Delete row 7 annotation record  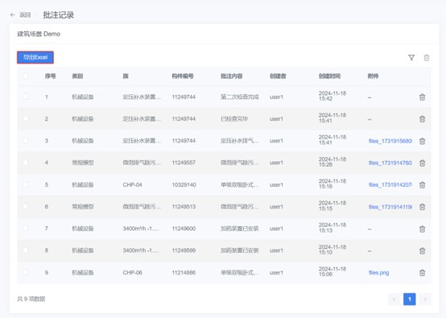pyautogui.click(x=422, y=229)
